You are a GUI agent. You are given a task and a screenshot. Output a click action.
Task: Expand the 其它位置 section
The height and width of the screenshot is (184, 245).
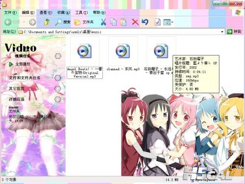(58, 89)
